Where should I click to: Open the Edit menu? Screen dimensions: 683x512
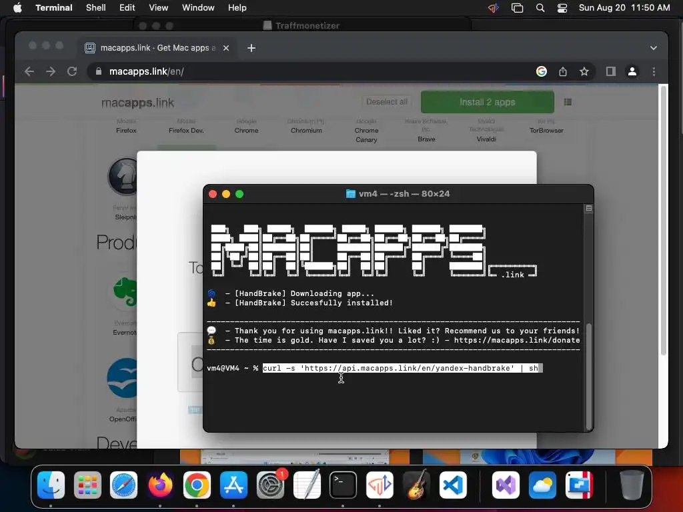127,8
